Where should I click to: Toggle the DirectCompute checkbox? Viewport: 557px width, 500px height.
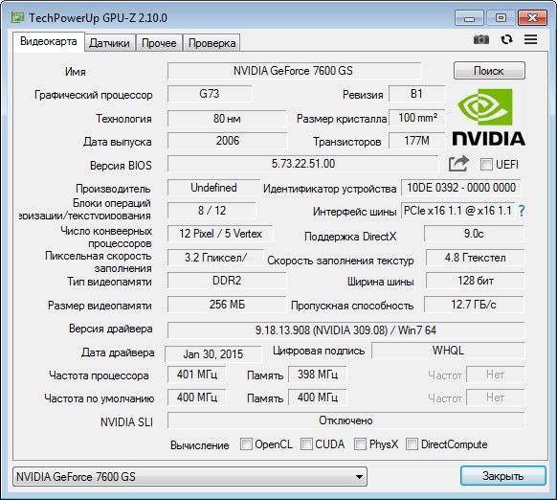412,443
